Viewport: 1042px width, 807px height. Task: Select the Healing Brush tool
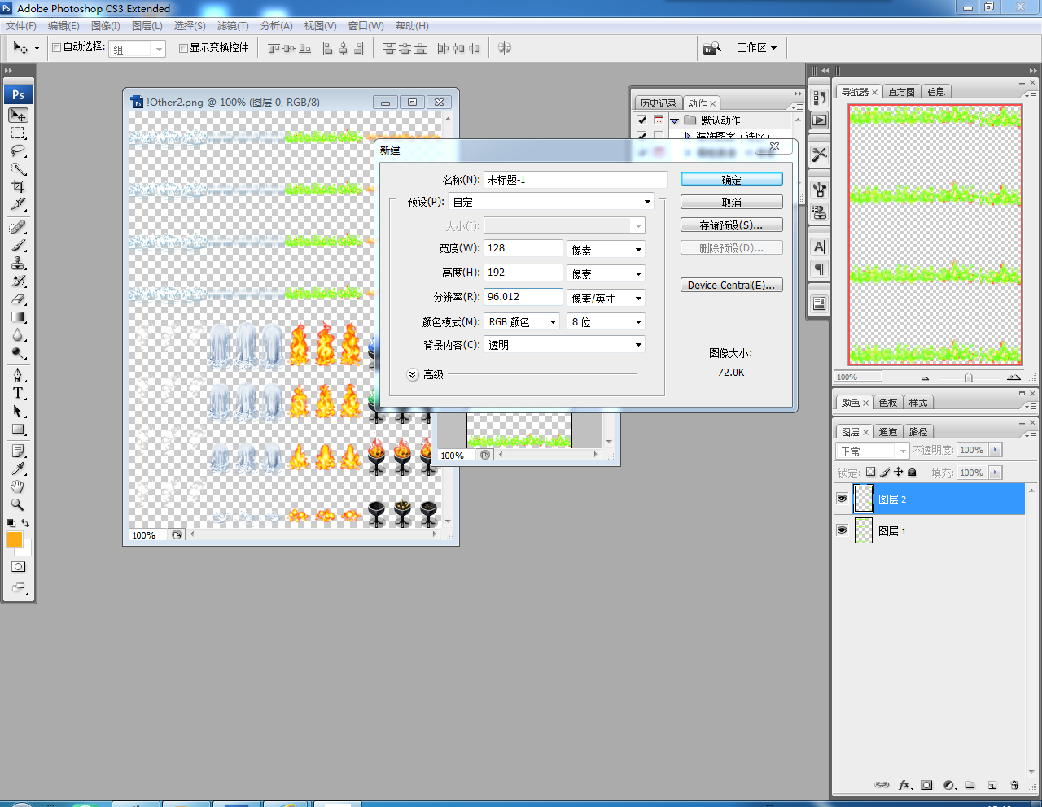click(x=18, y=227)
